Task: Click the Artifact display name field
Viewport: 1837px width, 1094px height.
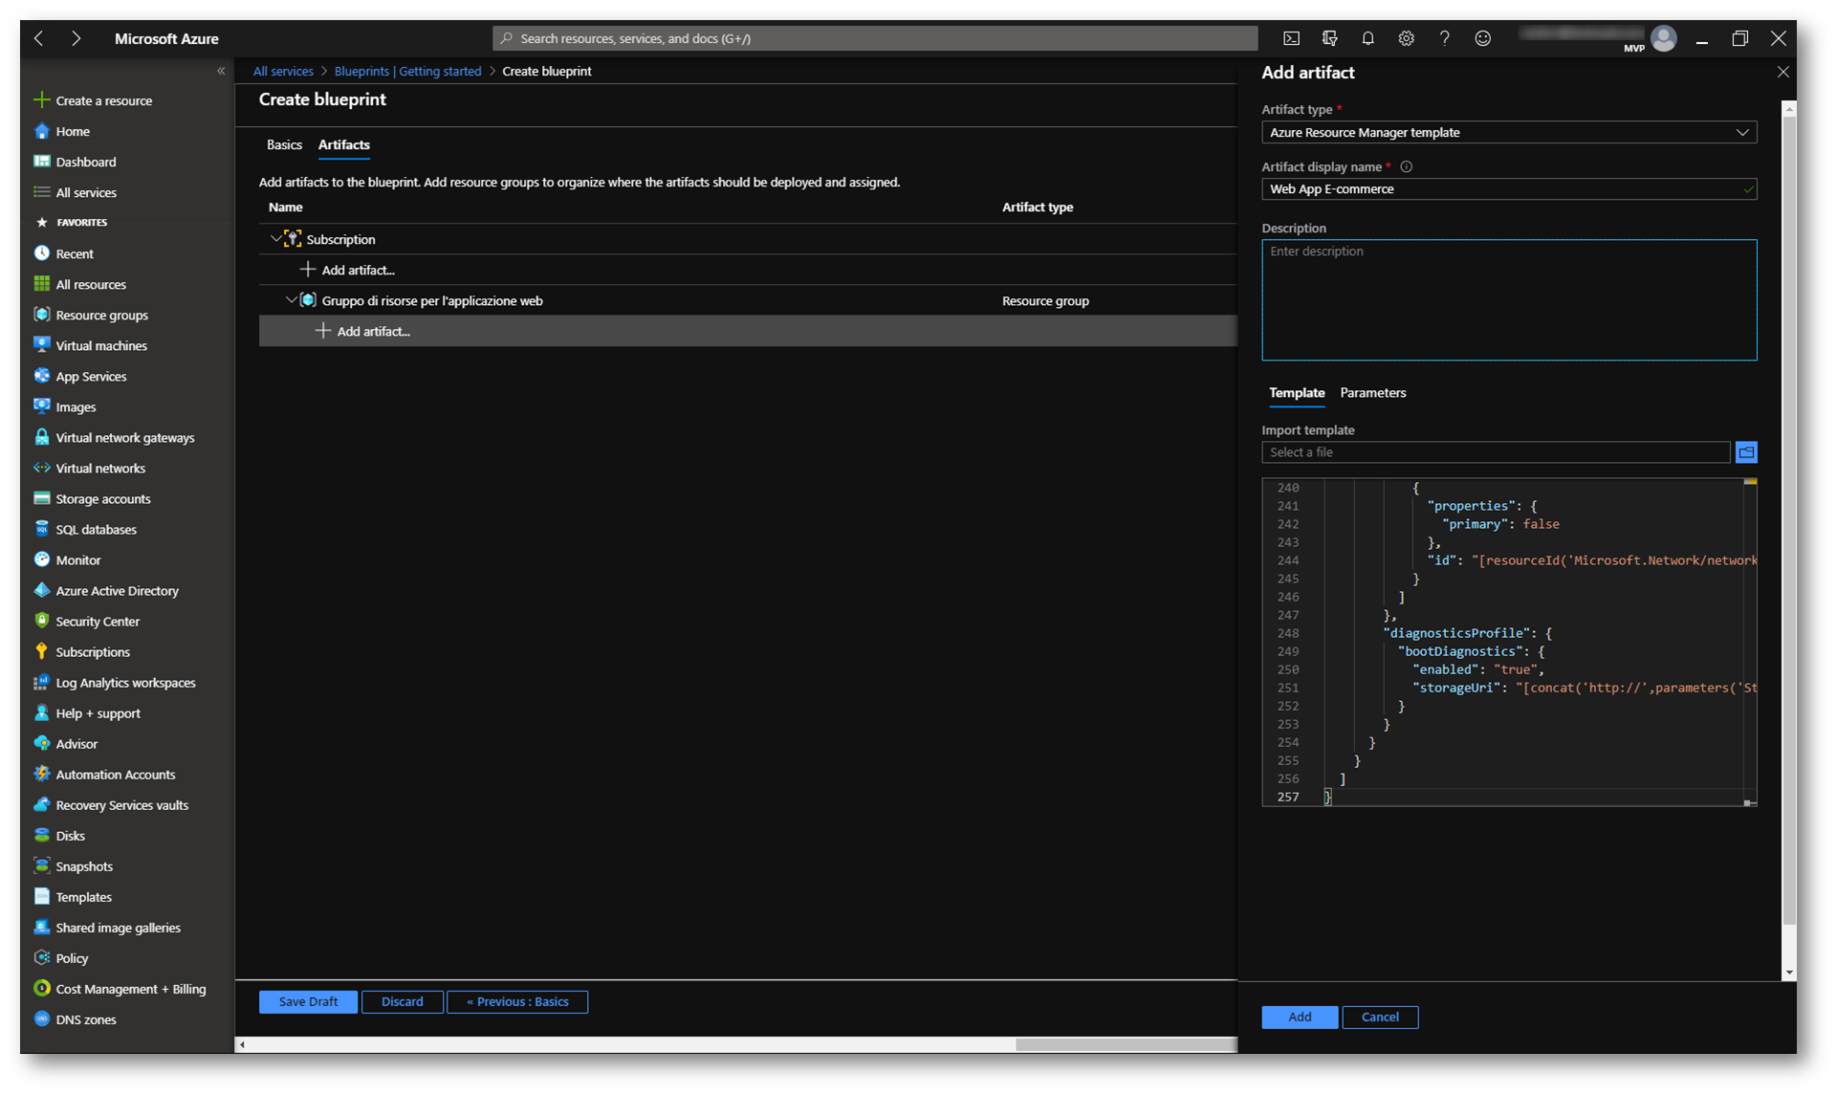Action: coord(1508,189)
